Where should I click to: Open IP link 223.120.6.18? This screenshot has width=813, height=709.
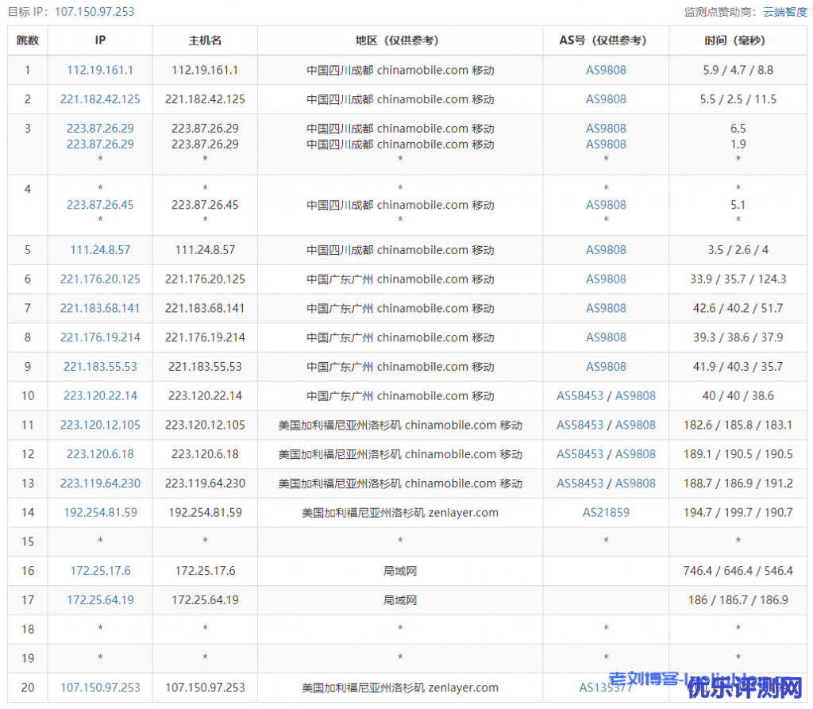100,454
